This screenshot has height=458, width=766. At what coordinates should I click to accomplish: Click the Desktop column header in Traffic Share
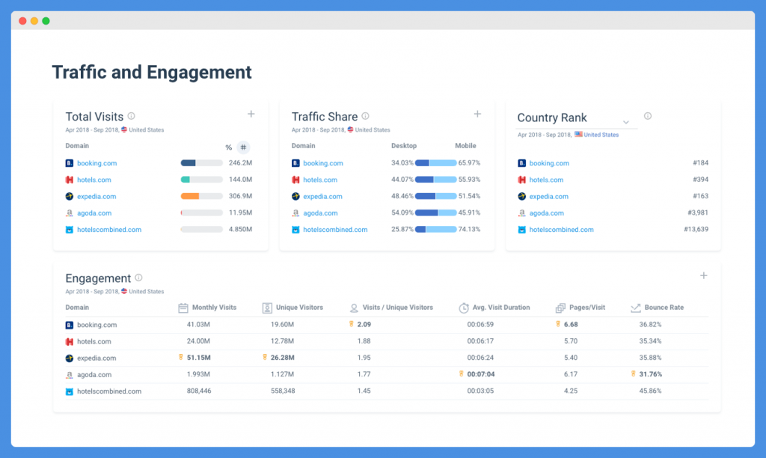click(x=404, y=146)
